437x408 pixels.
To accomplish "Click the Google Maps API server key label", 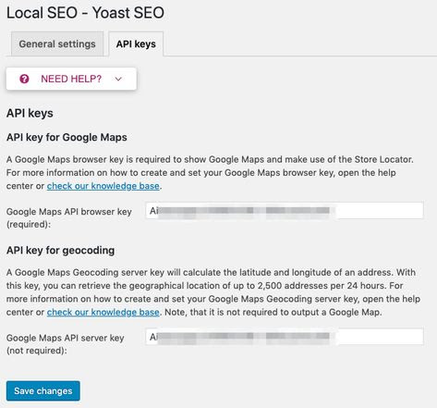I will 65,344.
